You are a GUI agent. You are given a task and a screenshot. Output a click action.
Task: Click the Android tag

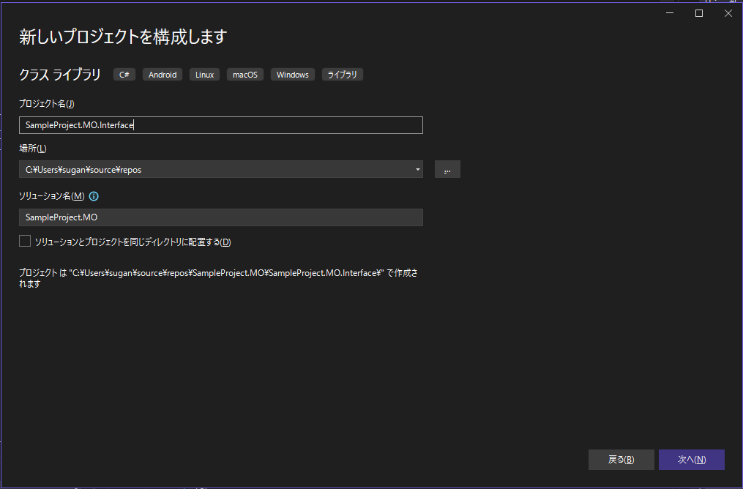[163, 75]
